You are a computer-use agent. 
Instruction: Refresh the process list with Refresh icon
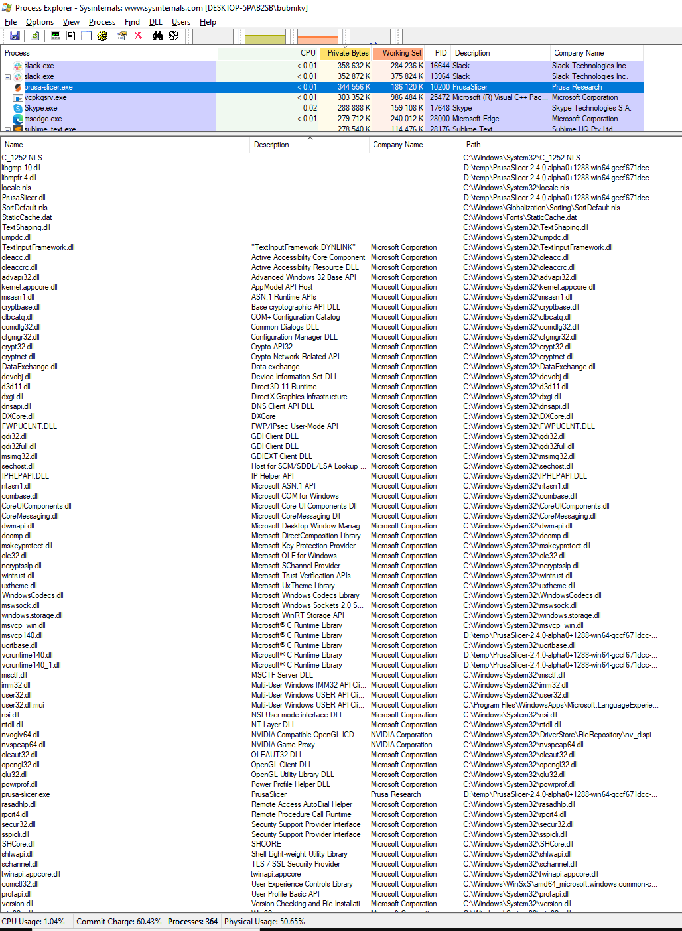34,35
